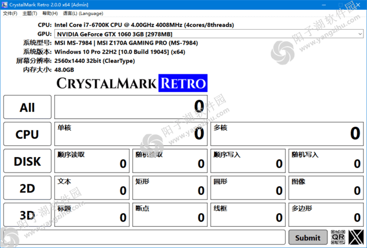The image size is (367, 248).
Task: Start the CPU benchmark
Action: click(x=28, y=134)
